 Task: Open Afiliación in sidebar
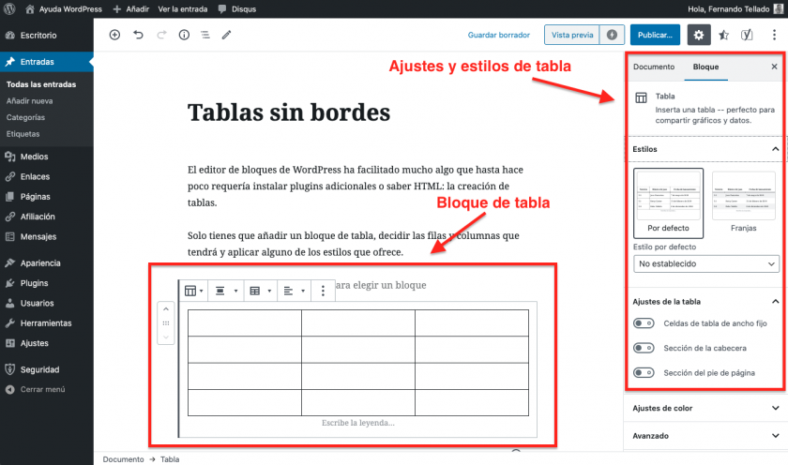(46, 217)
